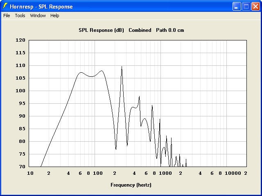262x196 pixels.
Task: Click the 70 value on the dB axis
Action: point(22,167)
